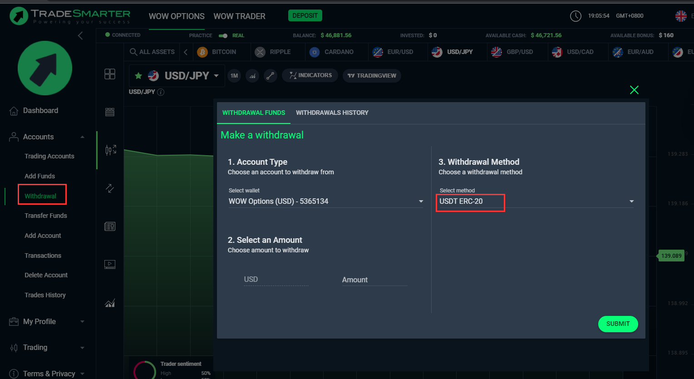Image resolution: width=694 pixels, height=379 pixels.
Task: Click the search All Assets icon
Action: click(133, 52)
